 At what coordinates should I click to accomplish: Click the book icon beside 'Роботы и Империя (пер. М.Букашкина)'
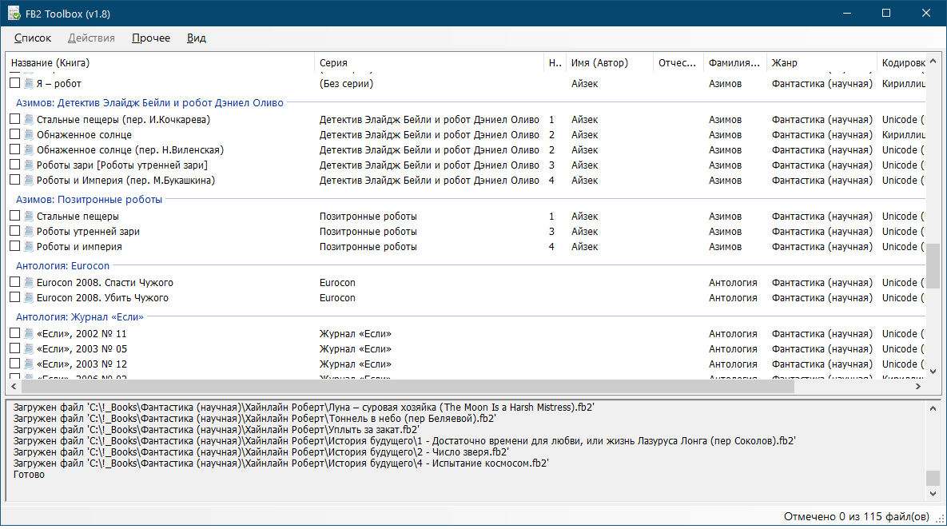click(29, 181)
